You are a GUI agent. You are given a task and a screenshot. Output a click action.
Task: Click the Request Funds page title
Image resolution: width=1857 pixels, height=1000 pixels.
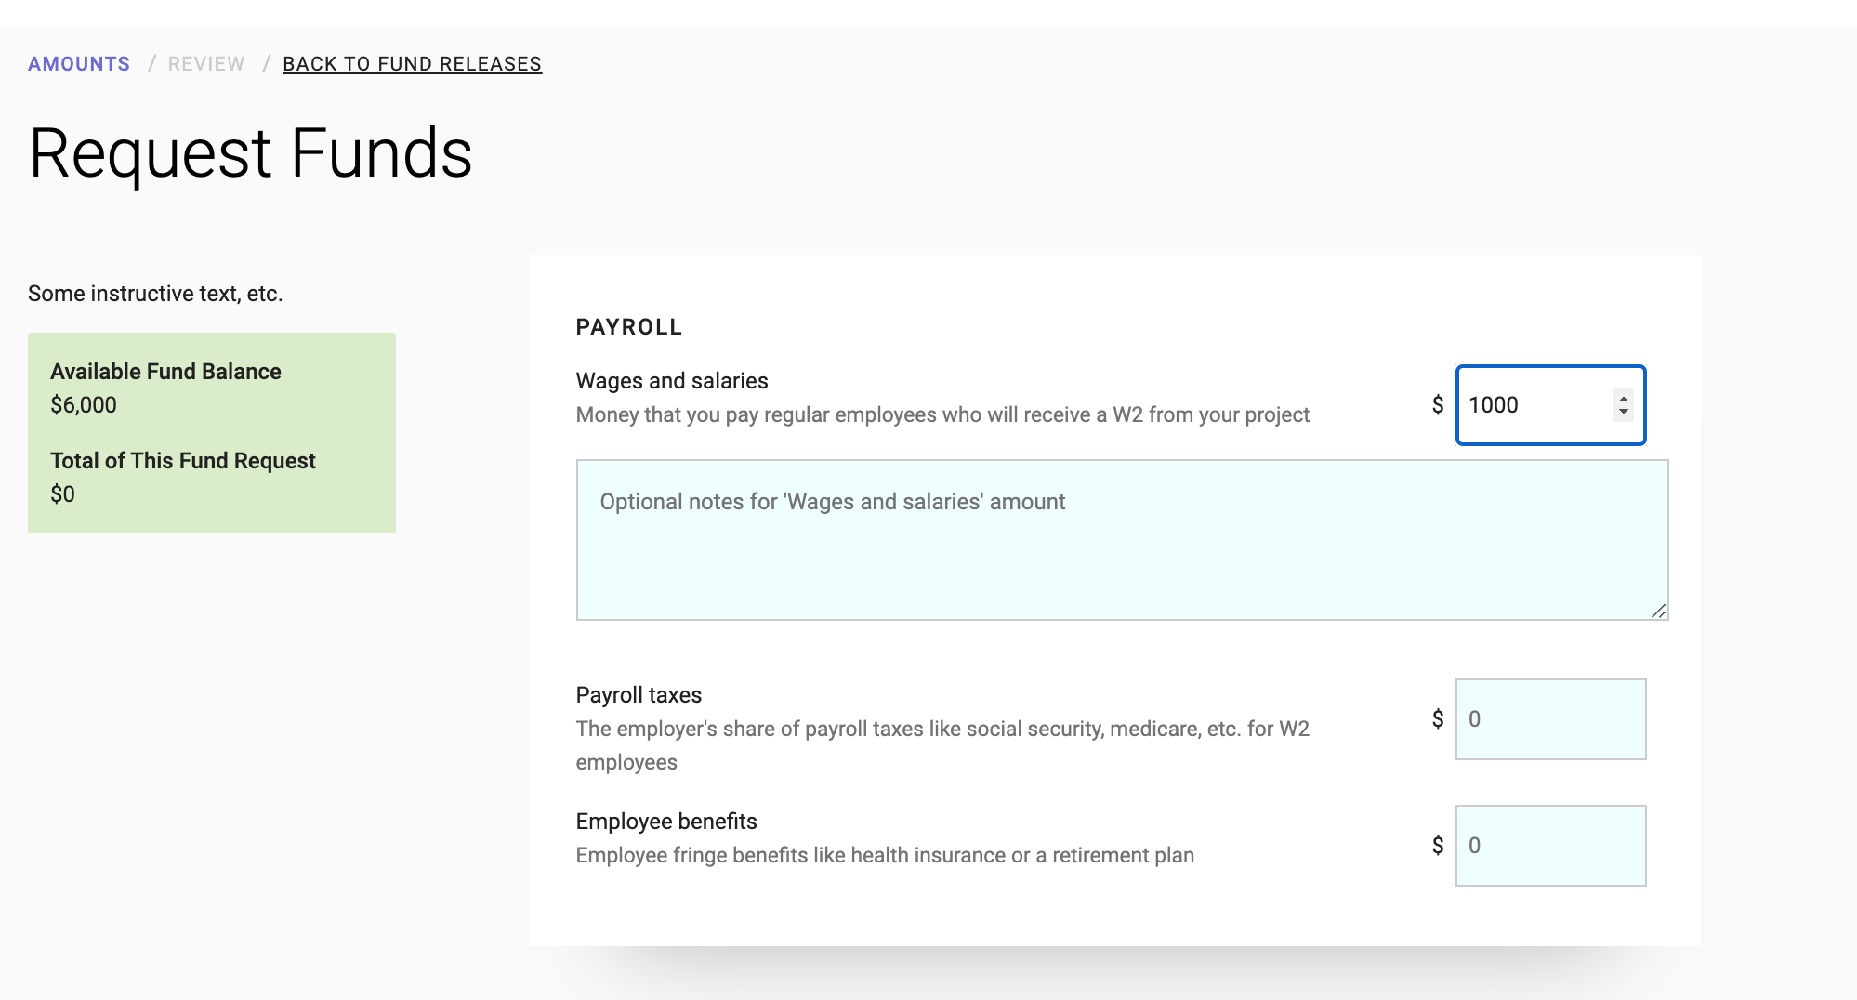(251, 153)
